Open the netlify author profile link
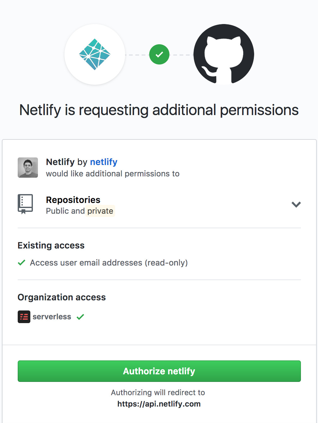Viewport: 318px width, 423px height. [104, 162]
